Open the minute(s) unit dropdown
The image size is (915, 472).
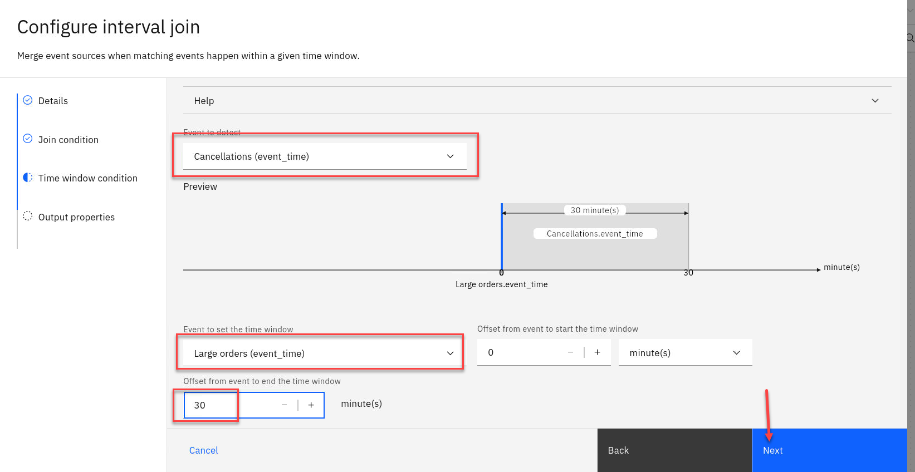684,353
